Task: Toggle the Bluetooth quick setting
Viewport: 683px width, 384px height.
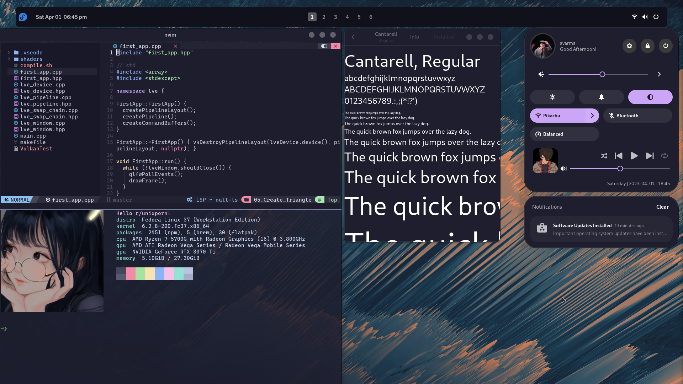Action: 637,116
